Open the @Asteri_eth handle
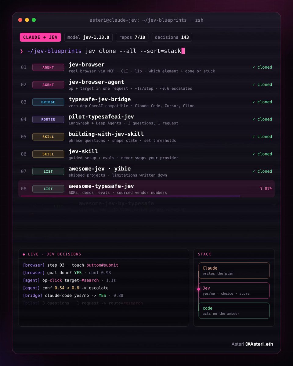The width and height of the screenshot is (293, 366). click(x=259, y=344)
